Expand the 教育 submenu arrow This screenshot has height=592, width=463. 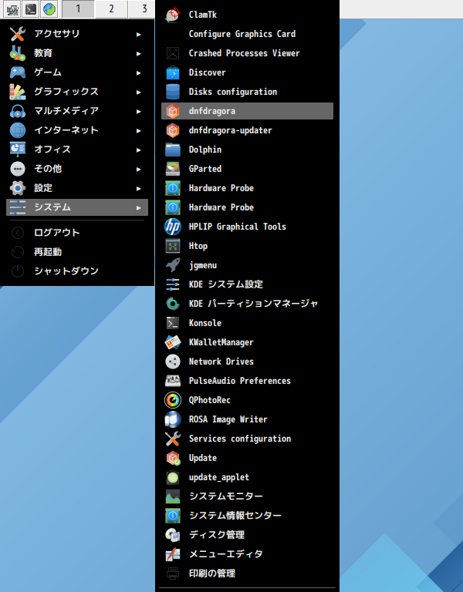click(x=139, y=53)
